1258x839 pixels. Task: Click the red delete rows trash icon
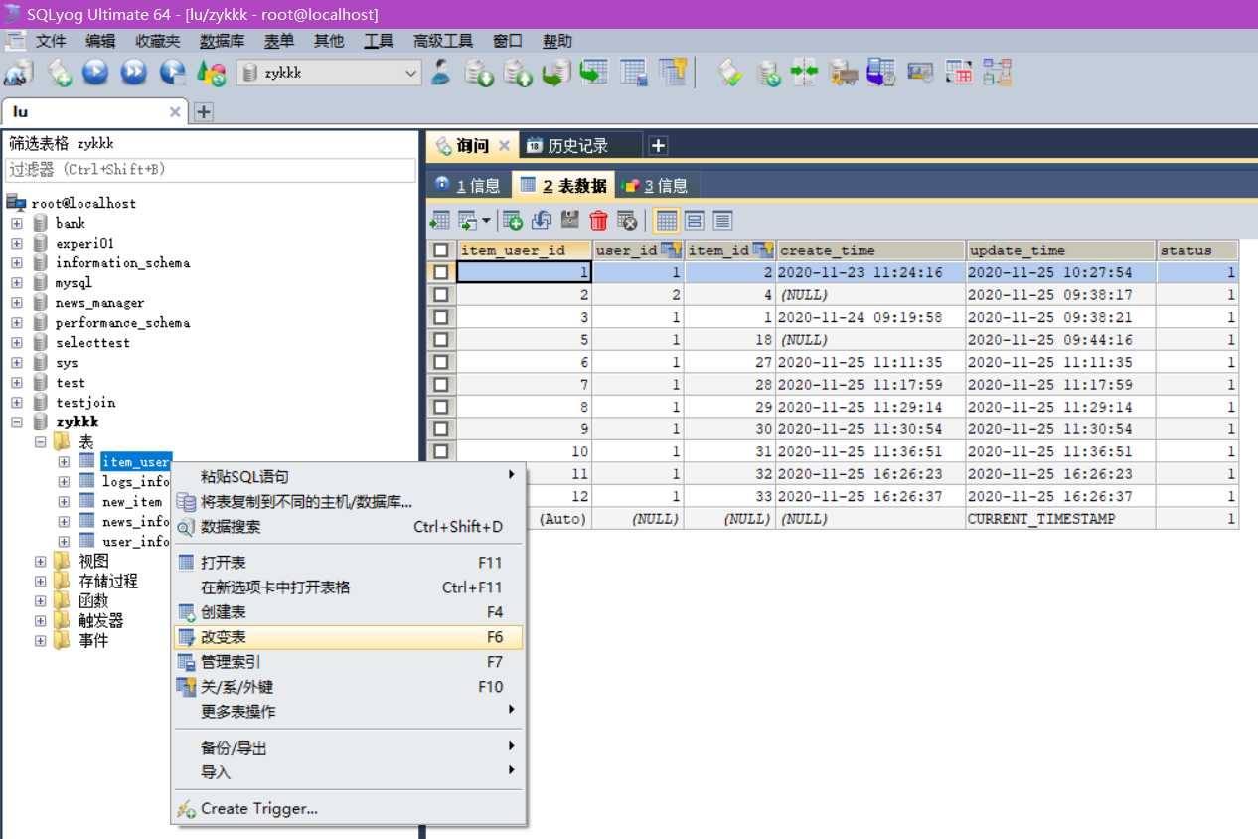pos(598,220)
